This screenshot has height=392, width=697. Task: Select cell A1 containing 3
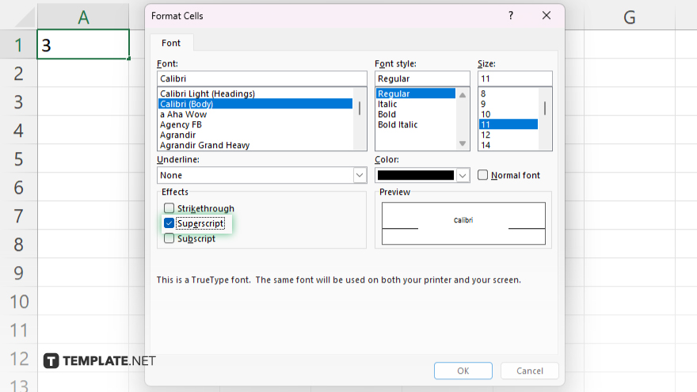(83, 45)
